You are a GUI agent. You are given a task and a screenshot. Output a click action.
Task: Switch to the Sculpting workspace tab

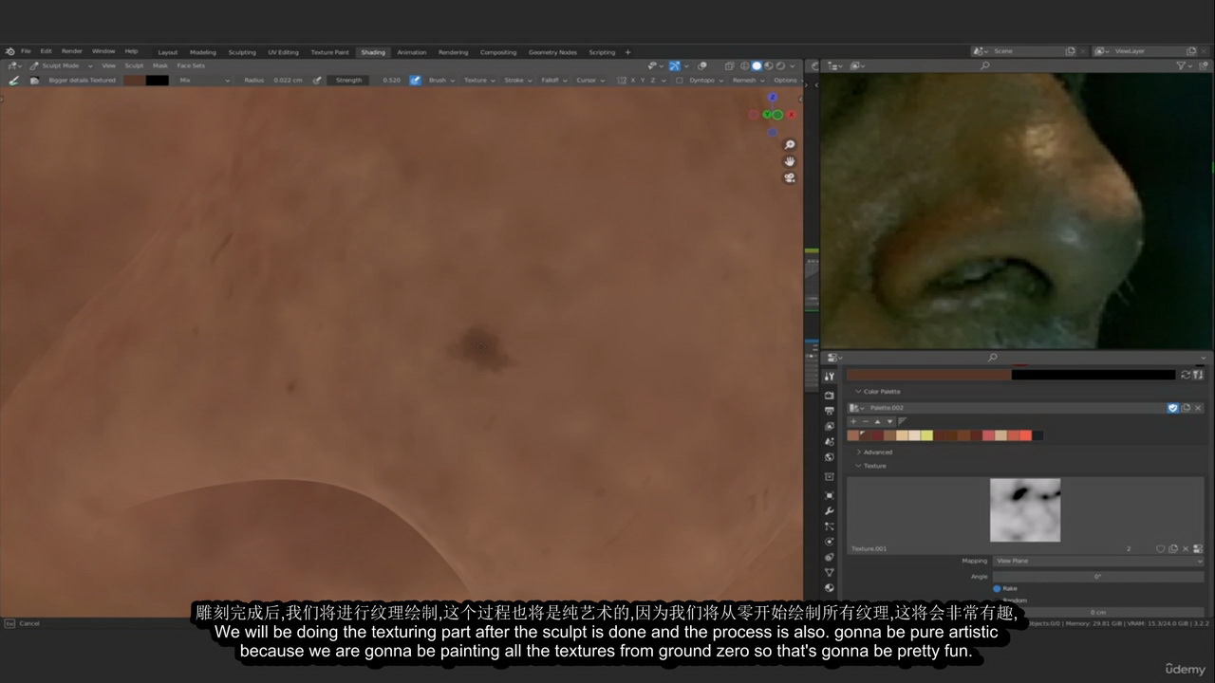pyautogui.click(x=242, y=52)
